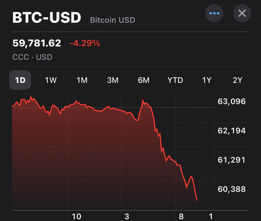Tap the 8 hour marker on x-axis

click(x=181, y=216)
